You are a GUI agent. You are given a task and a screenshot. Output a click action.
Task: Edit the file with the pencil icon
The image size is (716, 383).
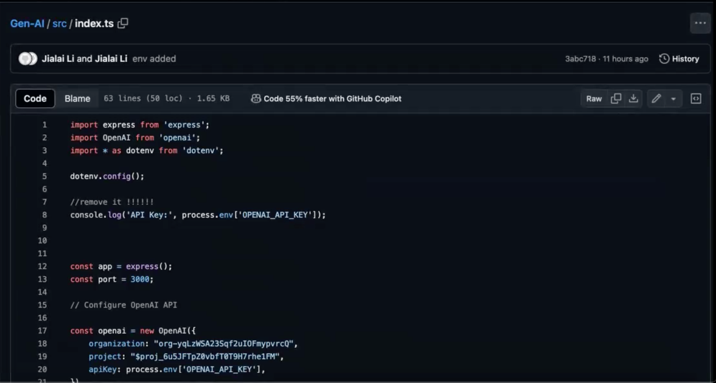656,98
